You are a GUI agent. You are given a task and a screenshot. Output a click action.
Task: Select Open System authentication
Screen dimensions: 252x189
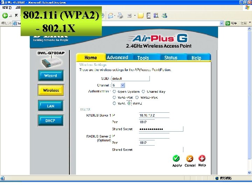point(114,91)
